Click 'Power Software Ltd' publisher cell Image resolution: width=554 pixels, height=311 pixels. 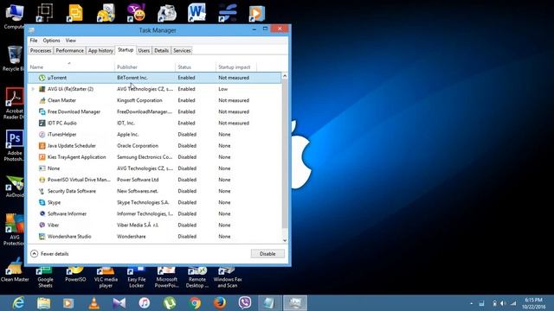(138, 180)
